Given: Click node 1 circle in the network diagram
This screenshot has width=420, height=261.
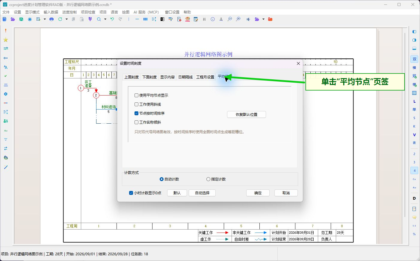Looking at the screenshot, I should (x=81, y=88).
